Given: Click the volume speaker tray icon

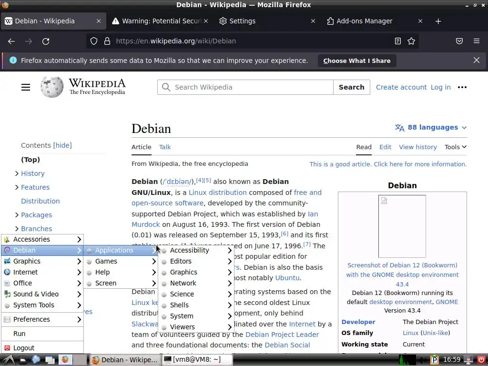Looking at the screenshot, I should (422, 360).
